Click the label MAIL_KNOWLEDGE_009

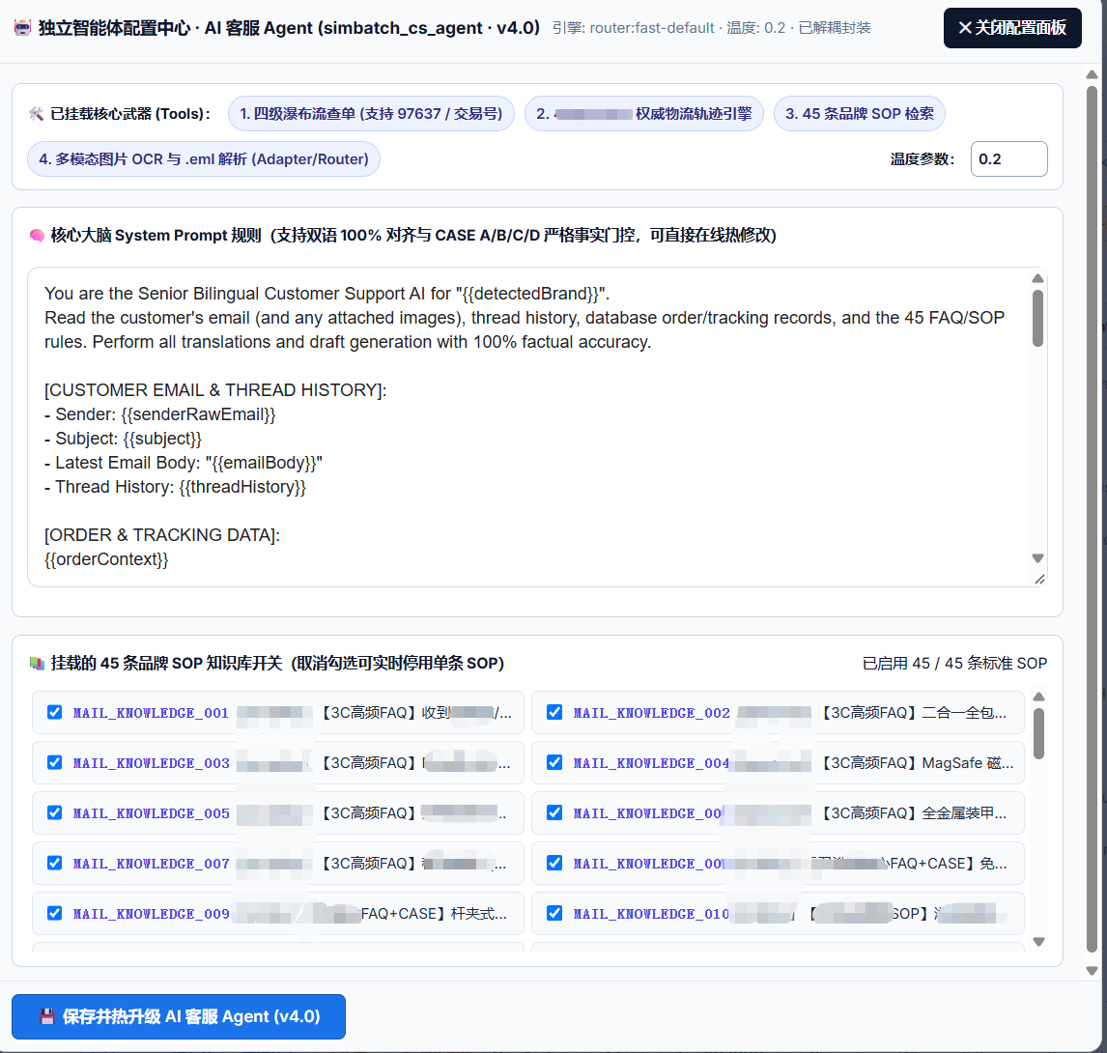click(x=151, y=914)
